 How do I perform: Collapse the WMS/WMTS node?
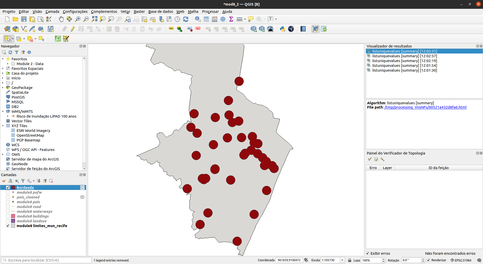pyautogui.click(x=3, y=112)
